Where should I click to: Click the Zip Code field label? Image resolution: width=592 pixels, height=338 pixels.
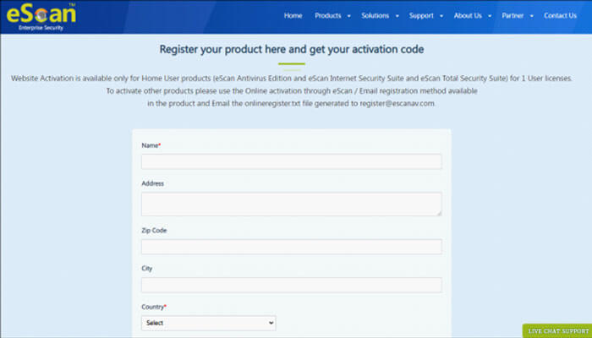tap(154, 231)
